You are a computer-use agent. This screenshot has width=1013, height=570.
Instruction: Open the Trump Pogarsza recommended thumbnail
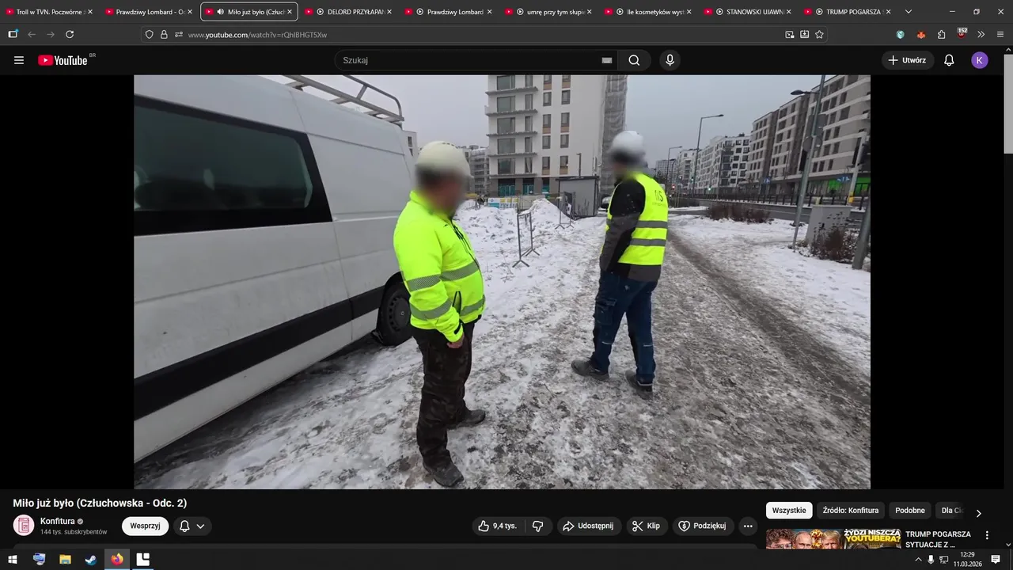(x=833, y=539)
